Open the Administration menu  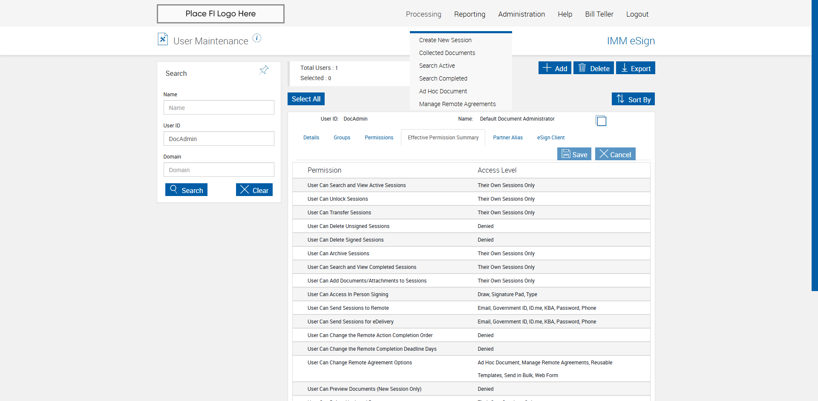point(521,14)
